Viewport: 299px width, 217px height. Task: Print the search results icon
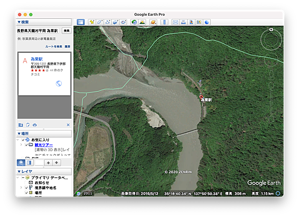(x=35, y=125)
